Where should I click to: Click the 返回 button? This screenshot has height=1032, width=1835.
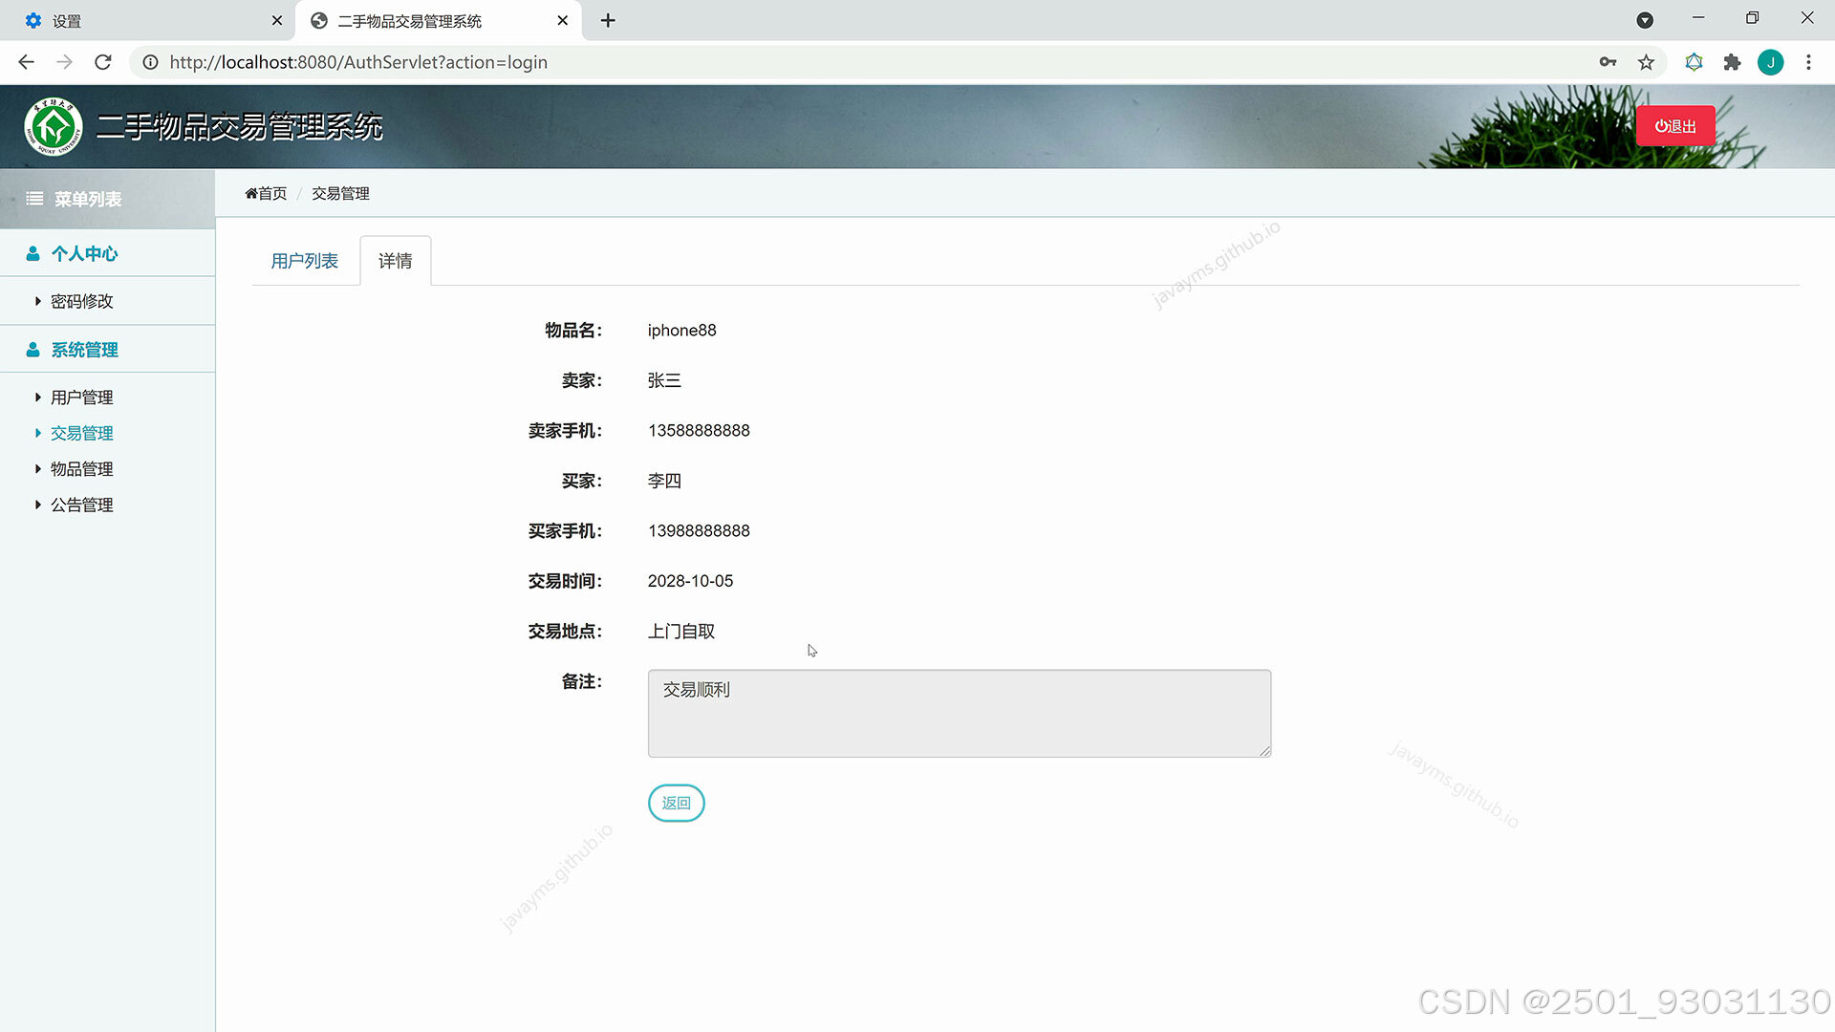pos(676,803)
